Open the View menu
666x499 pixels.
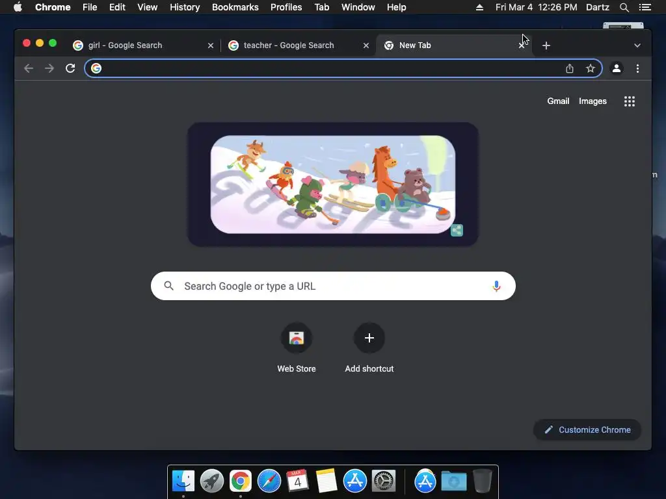tap(148, 7)
